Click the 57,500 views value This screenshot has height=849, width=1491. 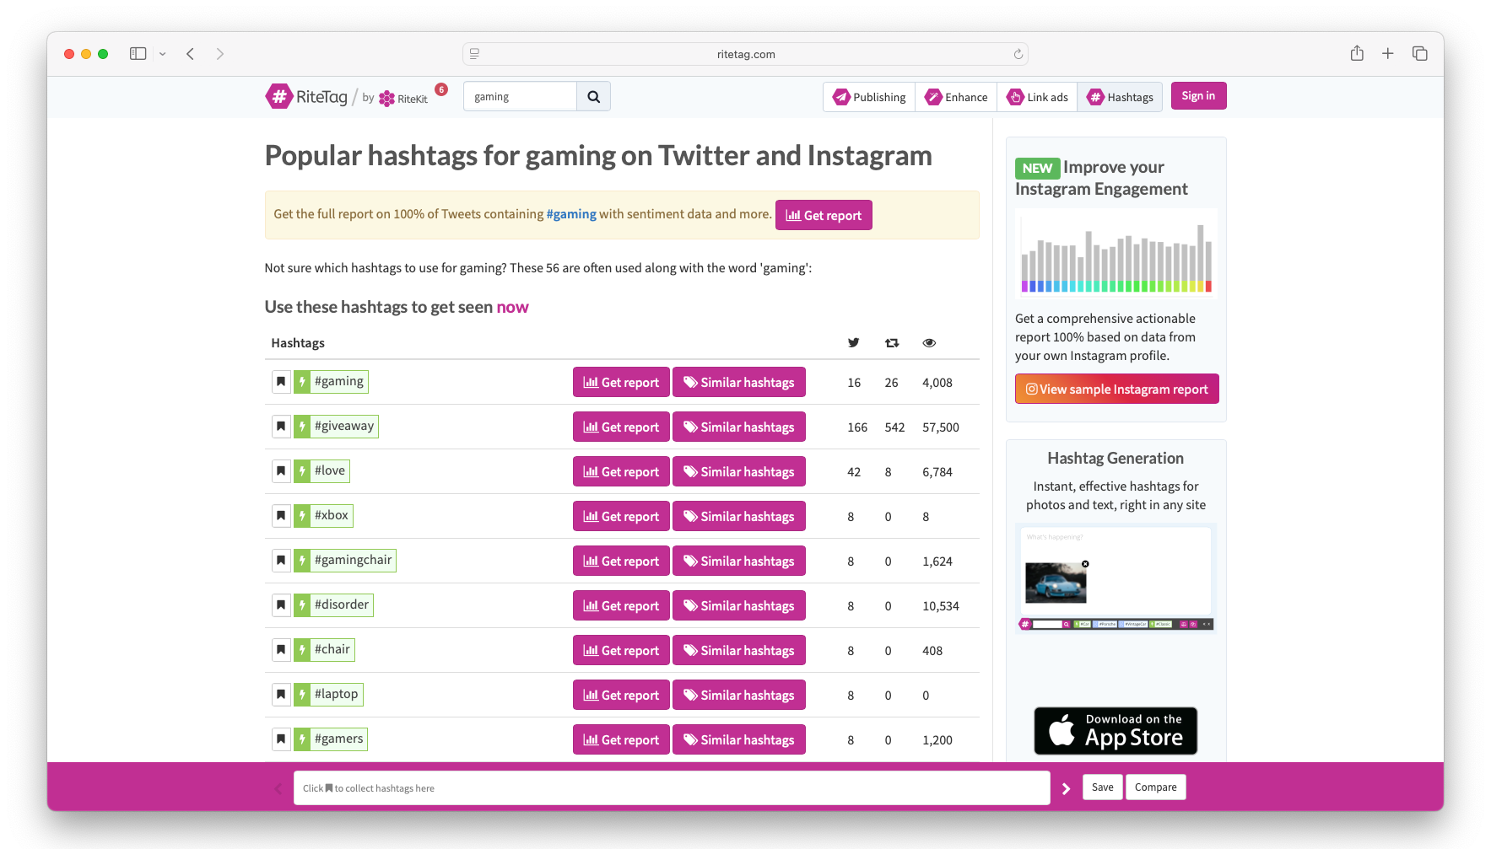tap(940, 427)
